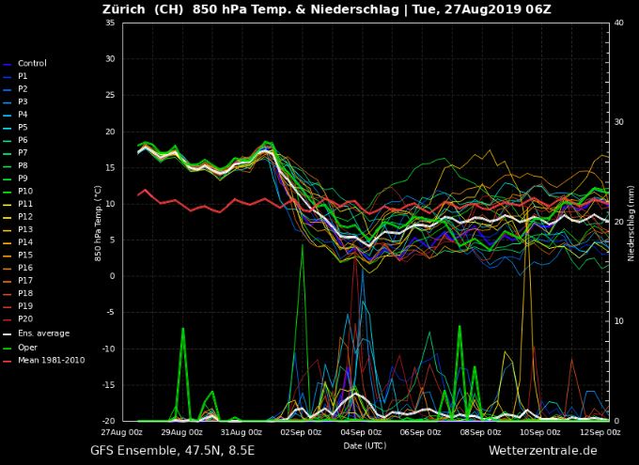This screenshot has height=465, width=639.
Task: Click the "Date (UTC)" axis title
Action: pos(365,446)
